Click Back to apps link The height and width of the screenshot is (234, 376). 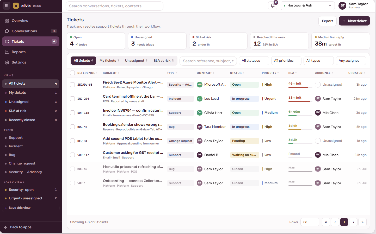pyautogui.click(x=18, y=227)
